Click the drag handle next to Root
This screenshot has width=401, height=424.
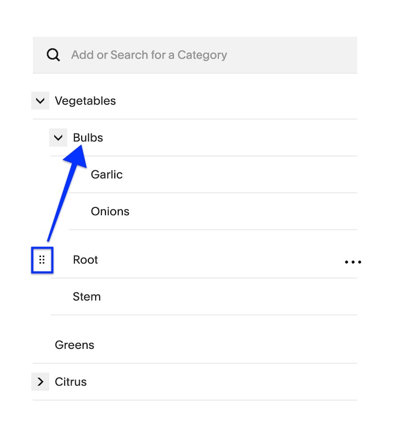pyautogui.click(x=42, y=260)
